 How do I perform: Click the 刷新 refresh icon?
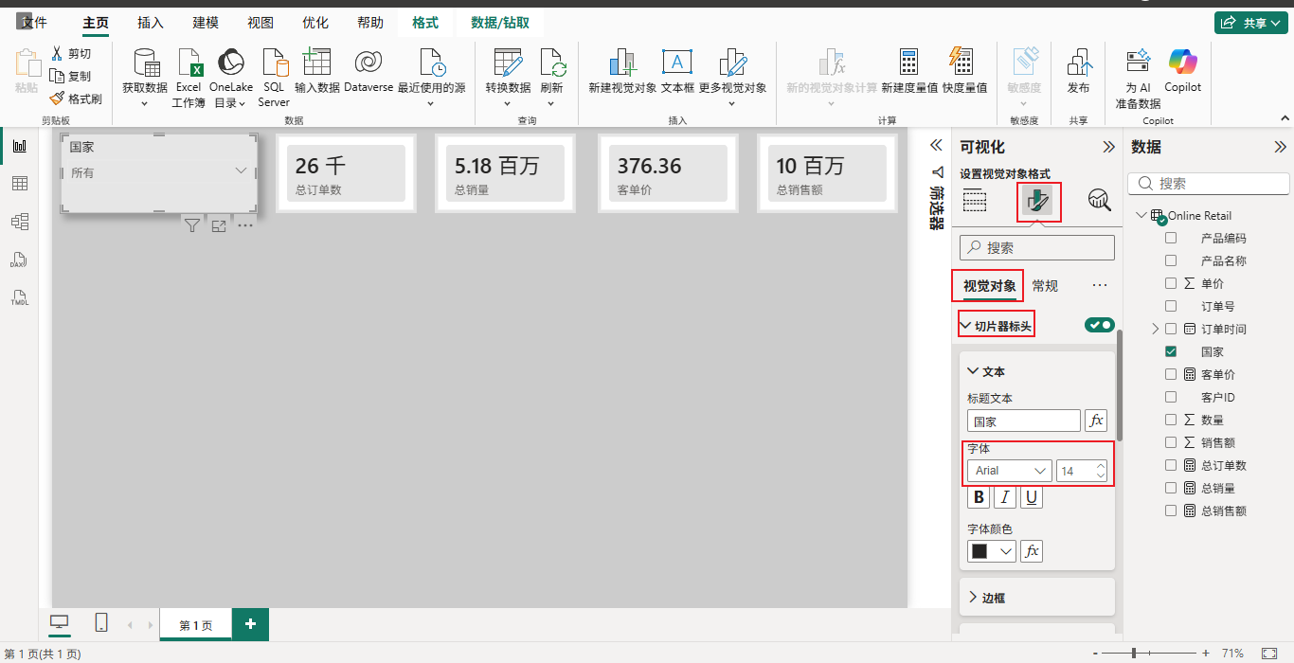(x=552, y=63)
